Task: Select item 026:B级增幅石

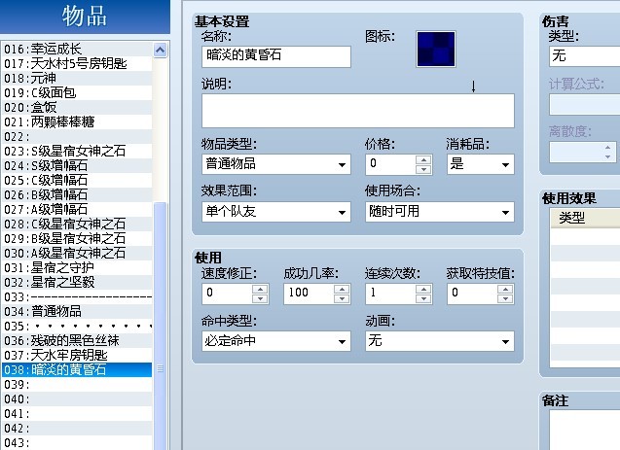Action: coord(77,195)
